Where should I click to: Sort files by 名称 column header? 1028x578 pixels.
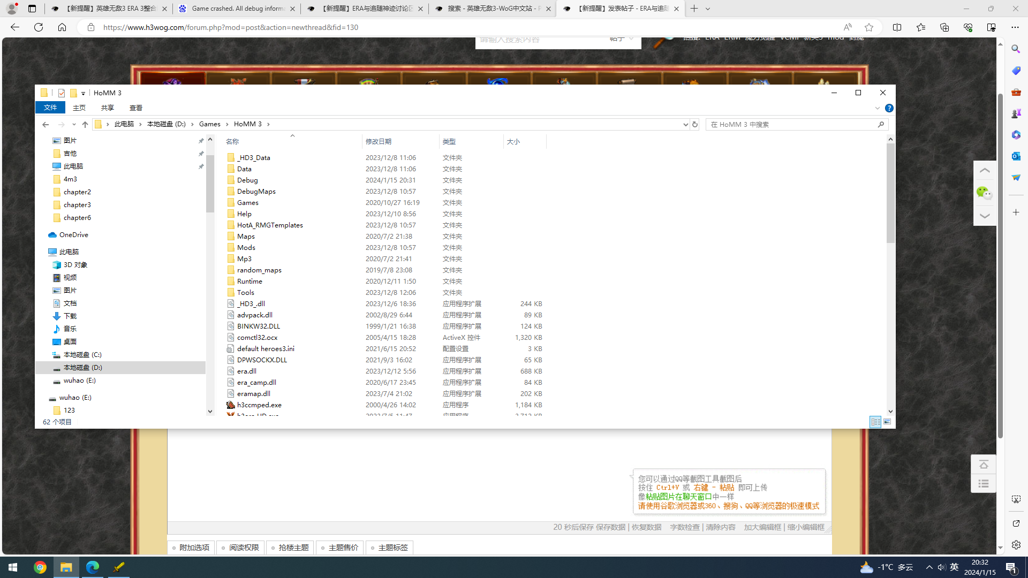click(x=292, y=142)
